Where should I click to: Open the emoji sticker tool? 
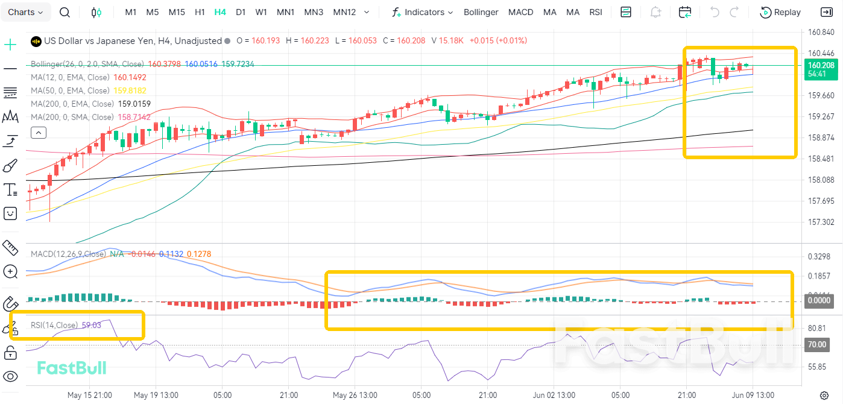point(10,213)
